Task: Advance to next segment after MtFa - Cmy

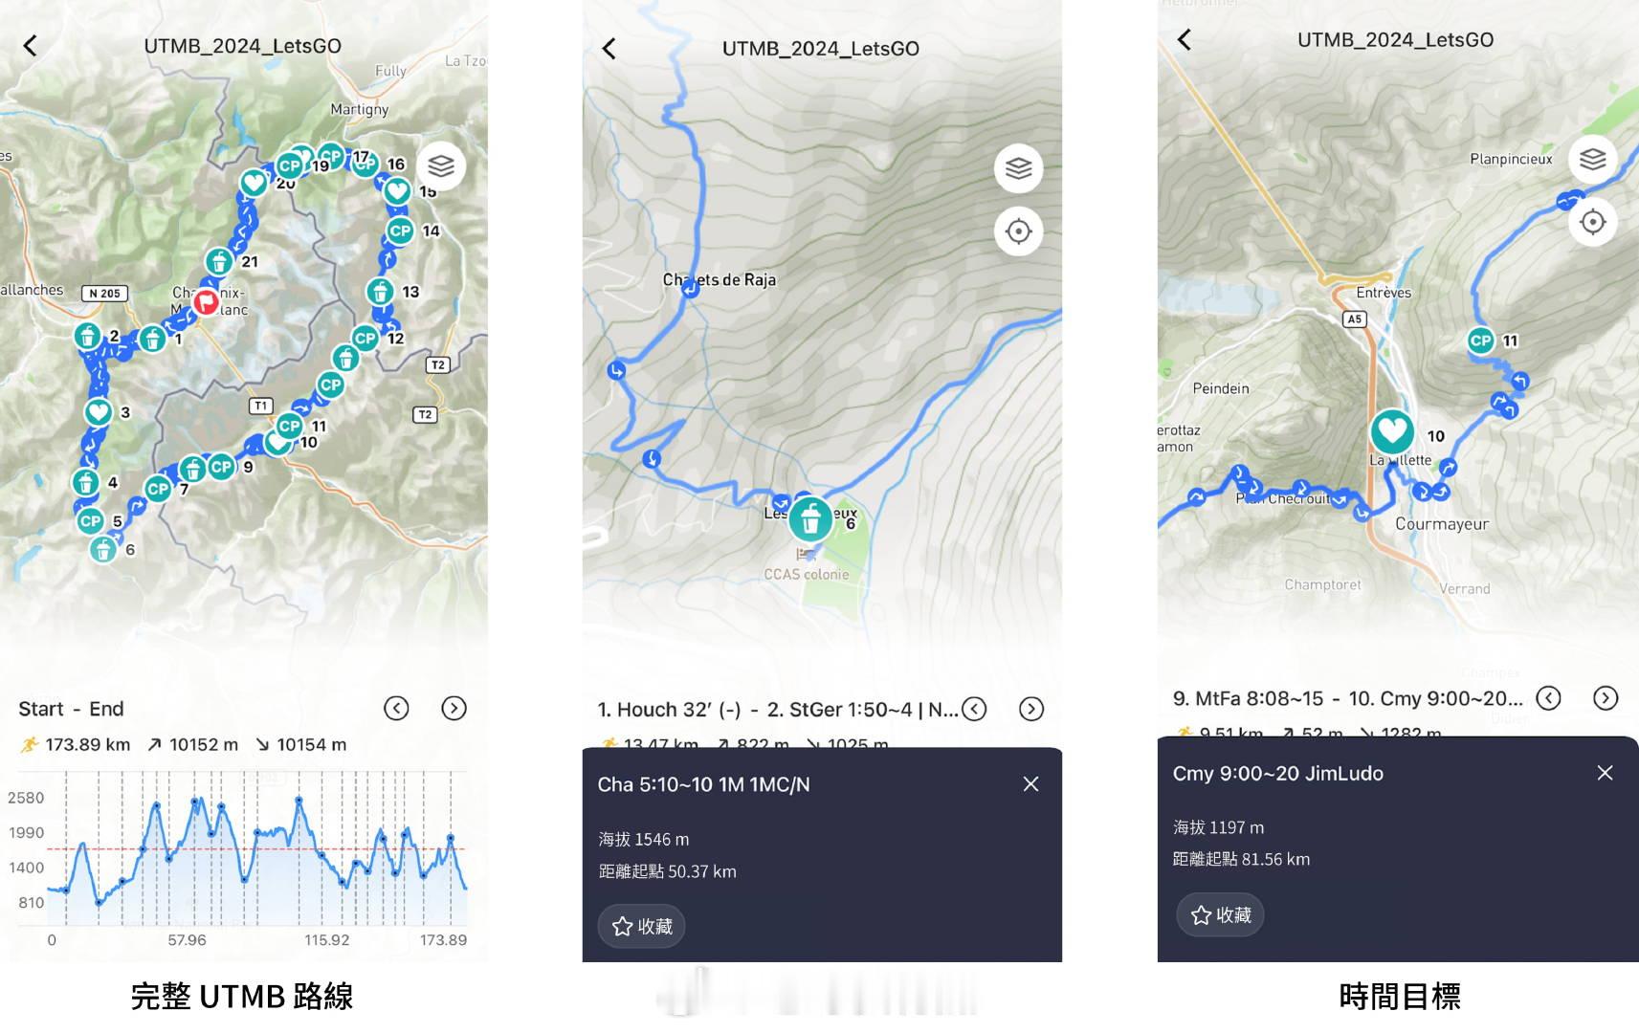Action: click(x=1605, y=698)
